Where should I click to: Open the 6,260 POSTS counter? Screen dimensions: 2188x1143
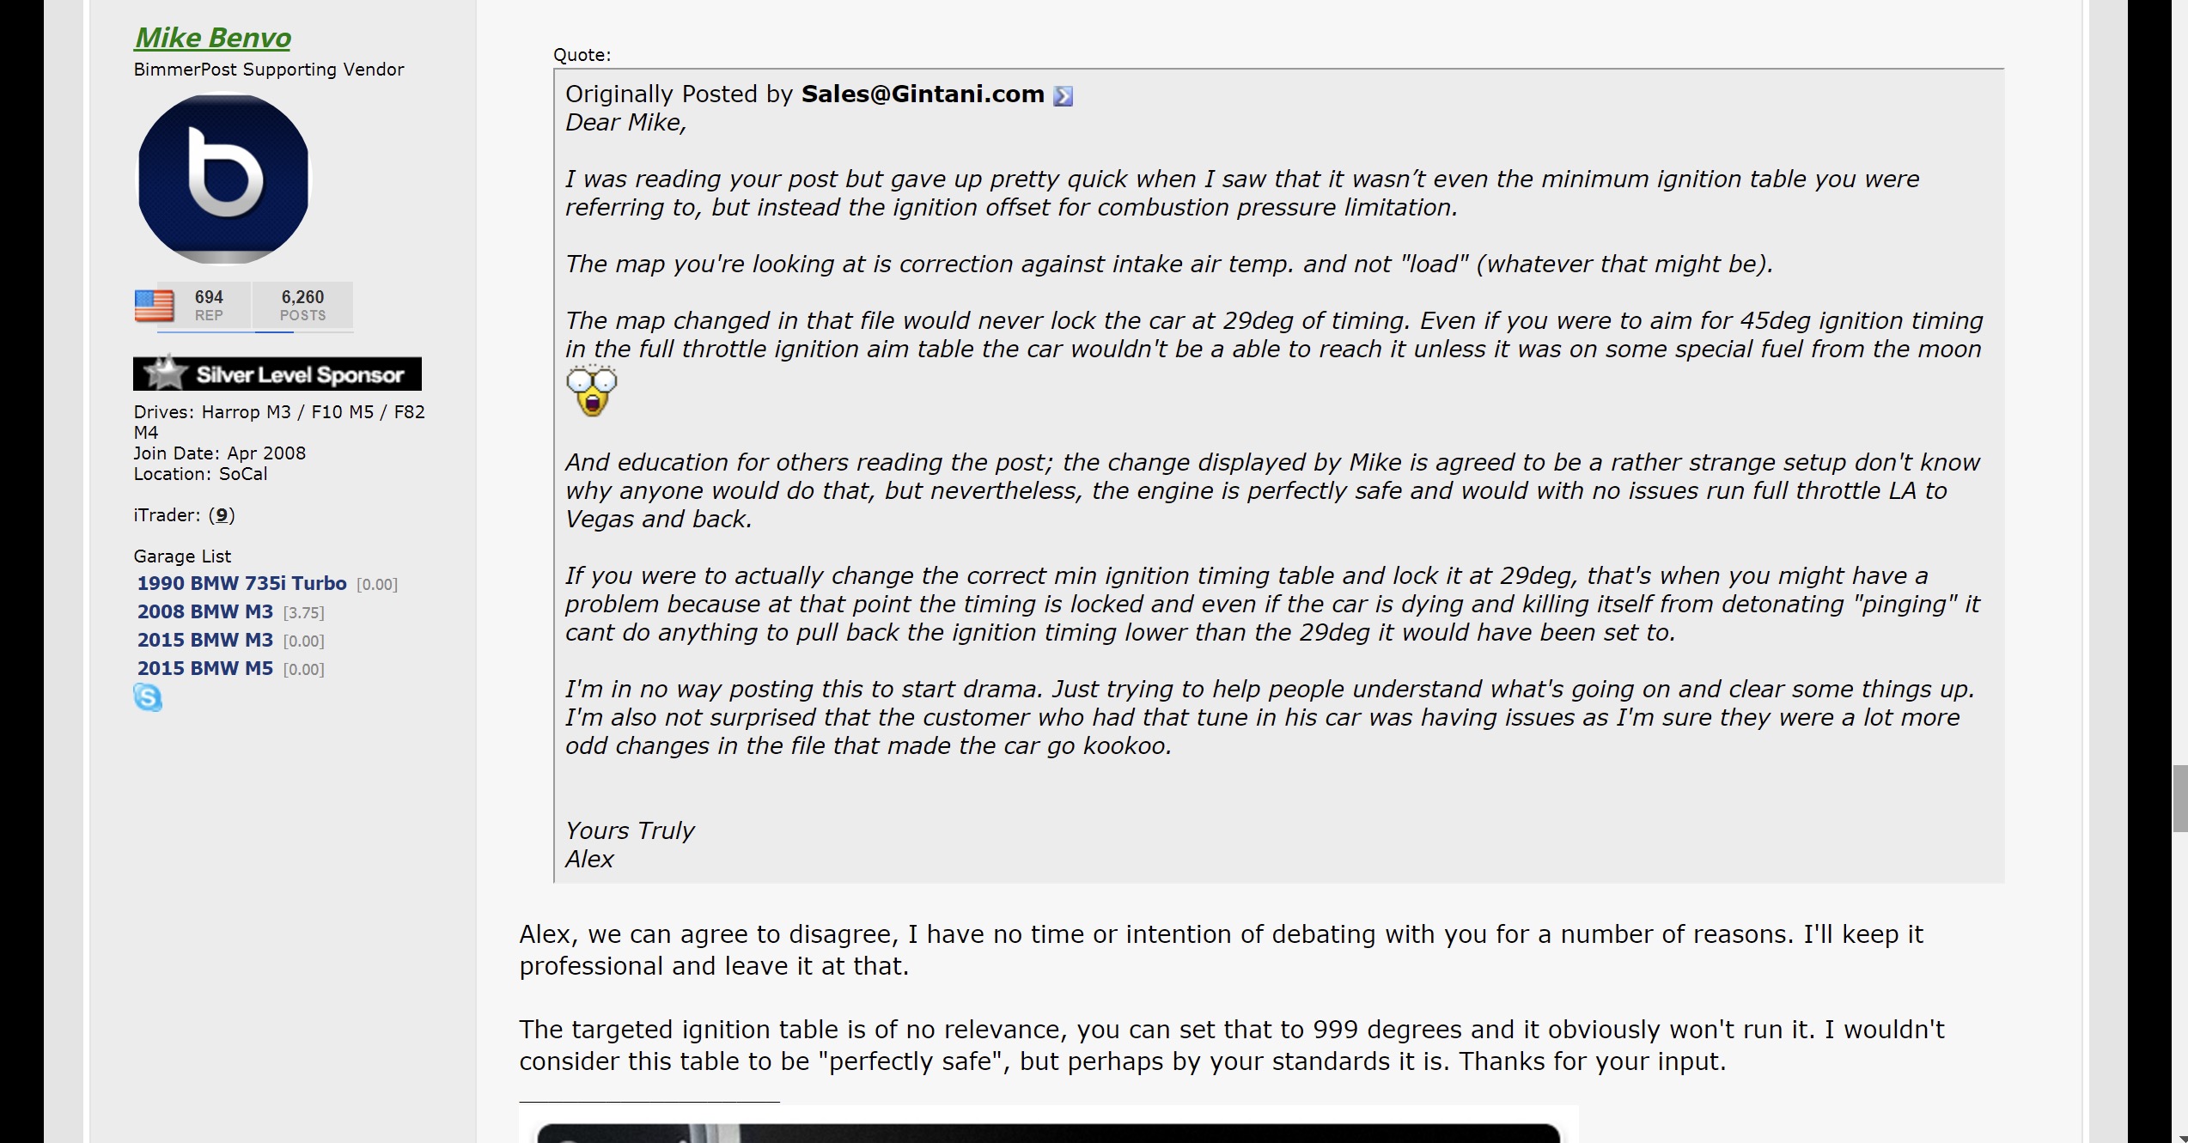(302, 305)
